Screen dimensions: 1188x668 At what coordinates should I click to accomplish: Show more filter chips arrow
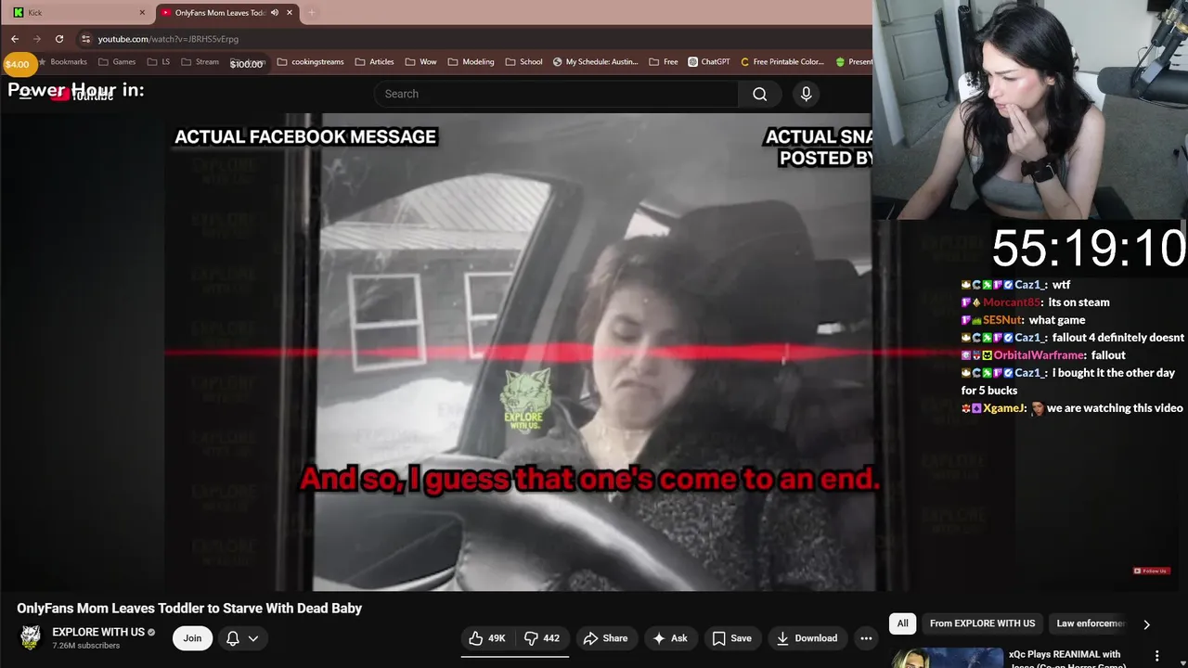tap(1146, 624)
